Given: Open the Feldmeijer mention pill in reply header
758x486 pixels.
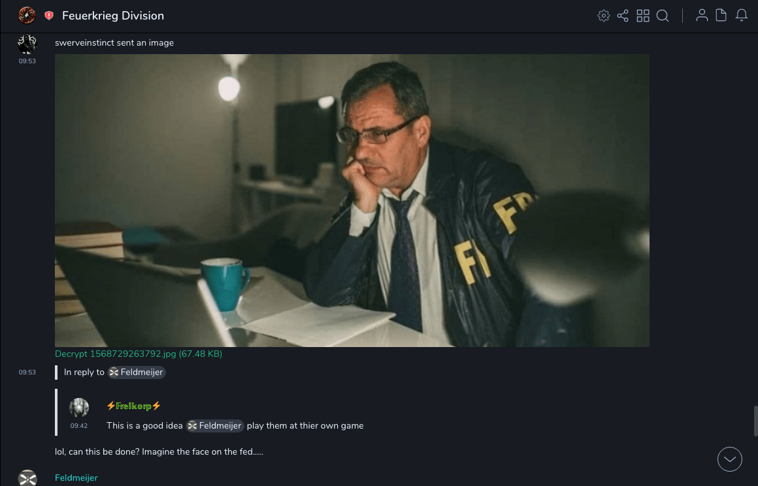Looking at the screenshot, I should pyautogui.click(x=137, y=372).
